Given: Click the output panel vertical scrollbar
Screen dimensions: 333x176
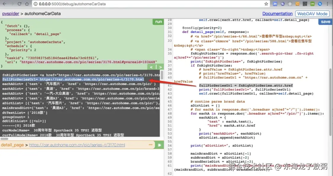Looking at the screenshot, I should (x=162, y=75).
